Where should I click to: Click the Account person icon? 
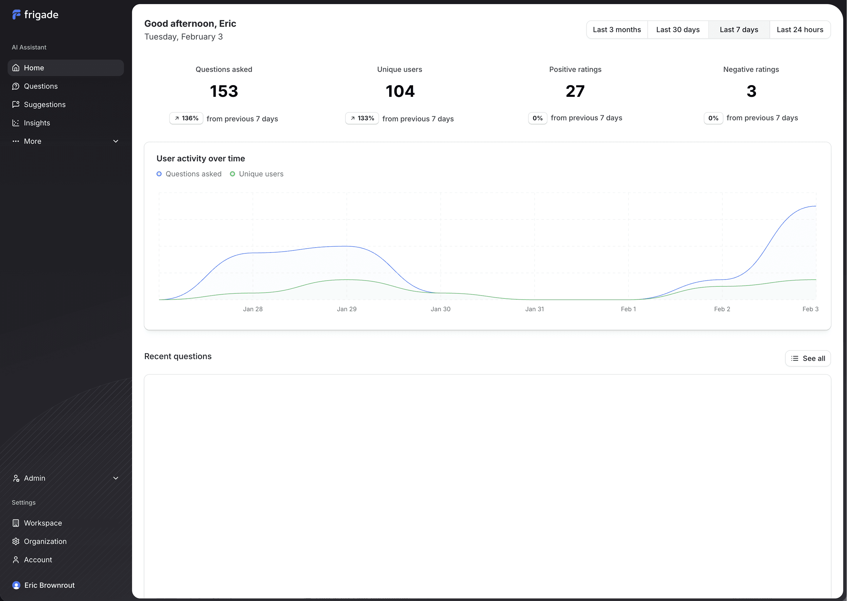coord(16,560)
